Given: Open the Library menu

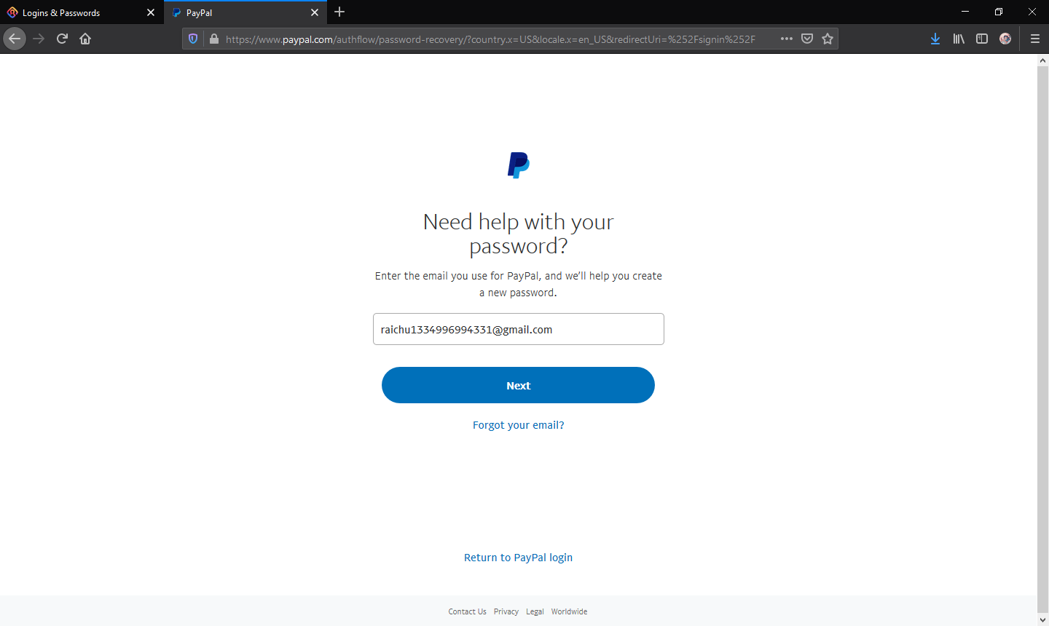Looking at the screenshot, I should 959,39.
